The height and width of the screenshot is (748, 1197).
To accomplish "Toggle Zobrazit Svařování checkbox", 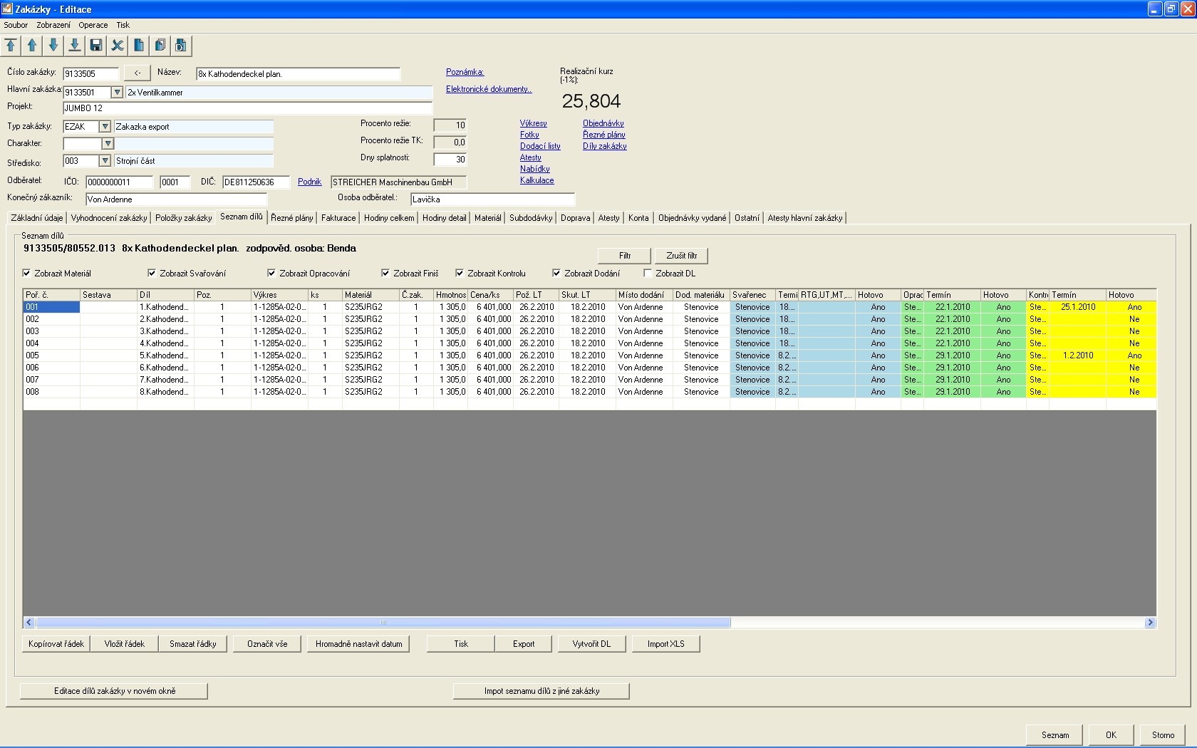I will (x=152, y=273).
